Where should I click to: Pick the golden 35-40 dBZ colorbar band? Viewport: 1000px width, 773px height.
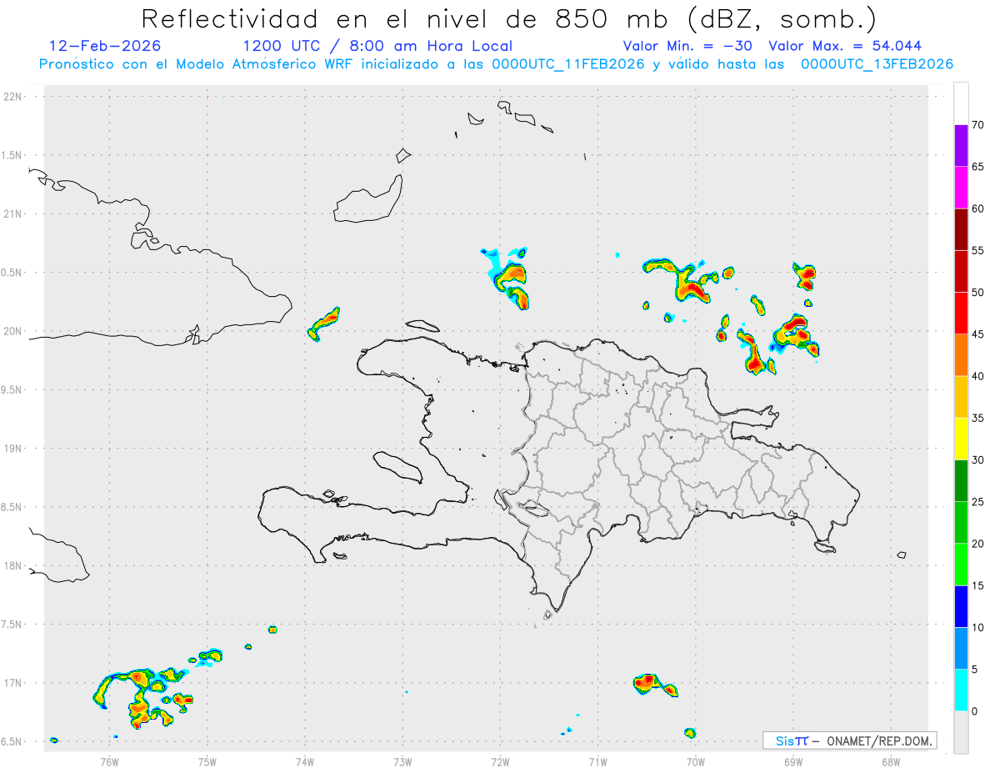click(x=961, y=397)
